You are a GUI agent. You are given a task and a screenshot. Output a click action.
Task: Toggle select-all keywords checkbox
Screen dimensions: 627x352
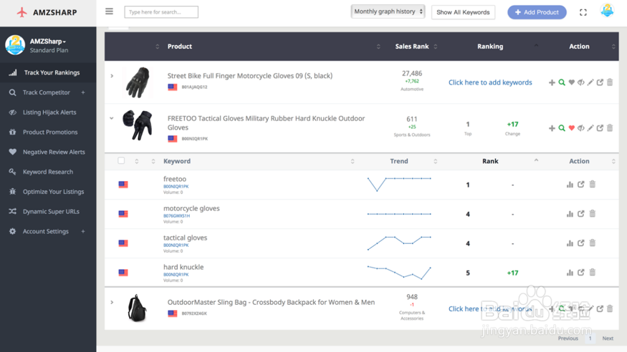(121, 161)
